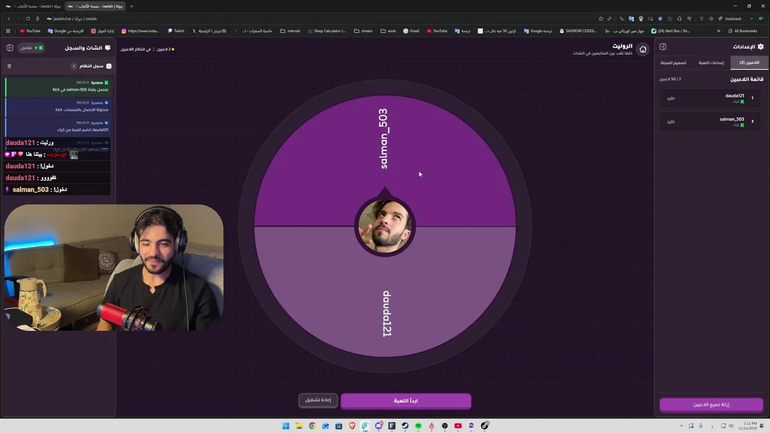Open Brave browser from the taskbar

pos(352,426)
